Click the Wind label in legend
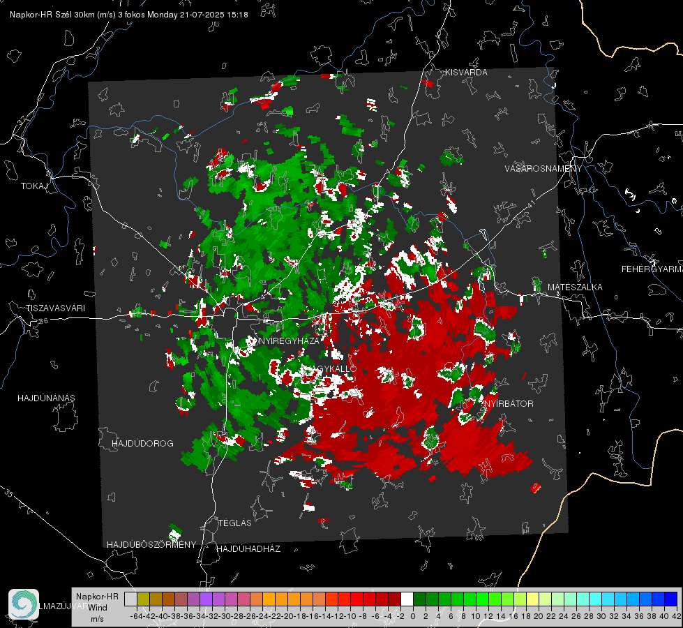The height and width of the screenshot is (628, 683). 98,608
